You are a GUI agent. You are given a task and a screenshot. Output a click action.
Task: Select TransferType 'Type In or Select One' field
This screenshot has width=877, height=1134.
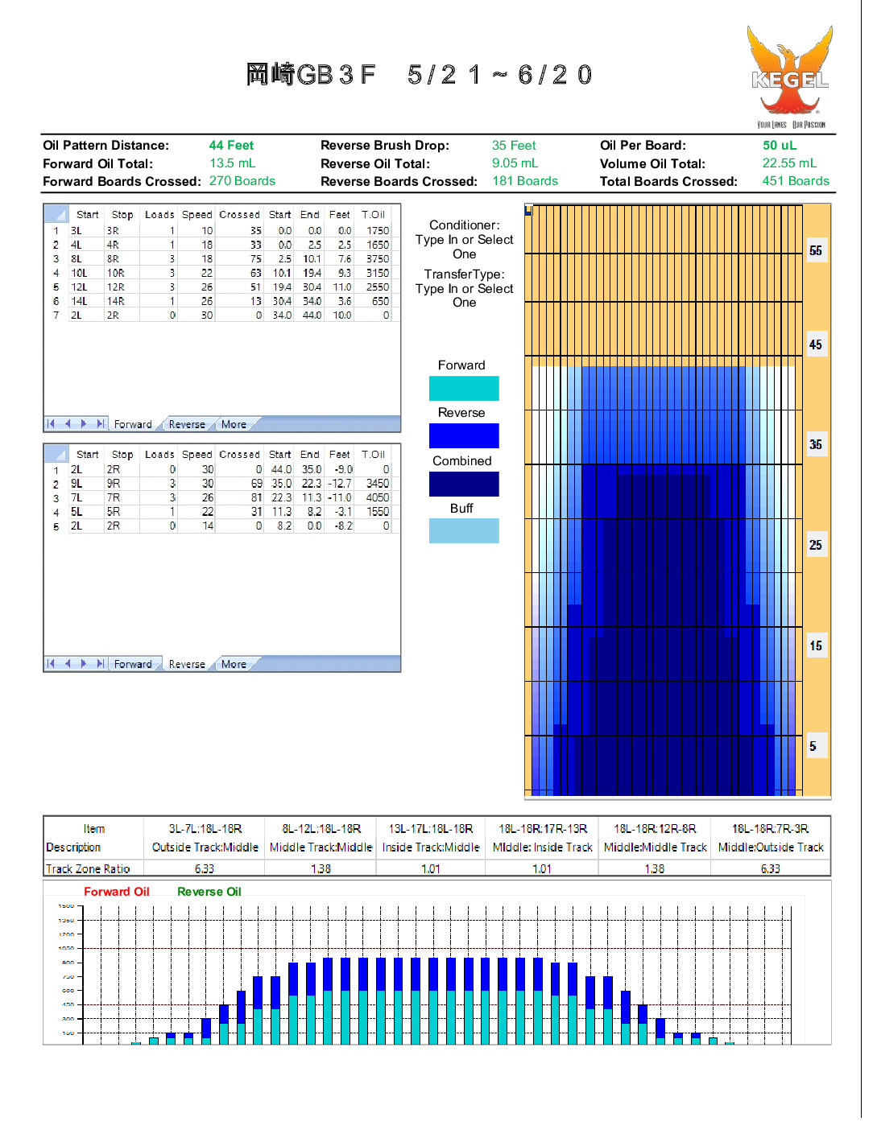[464, 295]
